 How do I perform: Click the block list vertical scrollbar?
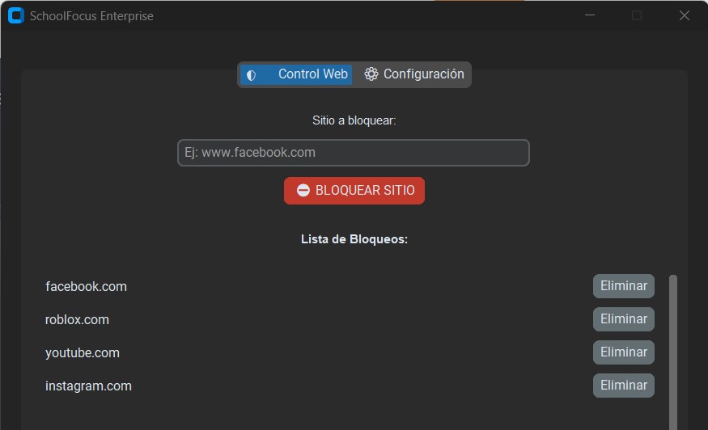[672, 352]
